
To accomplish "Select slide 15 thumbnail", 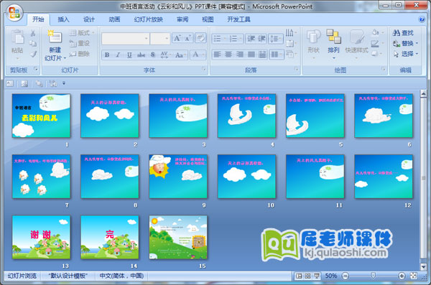I will [x=178, y=237].
